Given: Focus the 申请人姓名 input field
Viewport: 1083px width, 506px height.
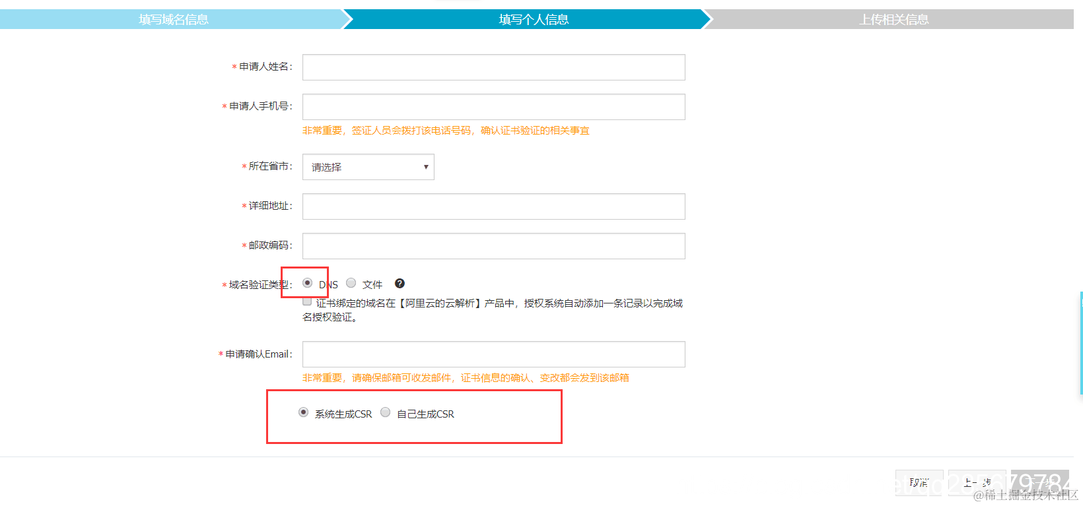Looking at the screenshot, I should click(x=494, y=67).
